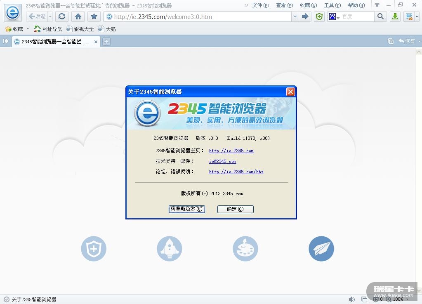This screenshot has width=422, height=304.
Task: Expand the hidden menu chevron (»)
Action: pyautogui.click(x=246, y=5)
